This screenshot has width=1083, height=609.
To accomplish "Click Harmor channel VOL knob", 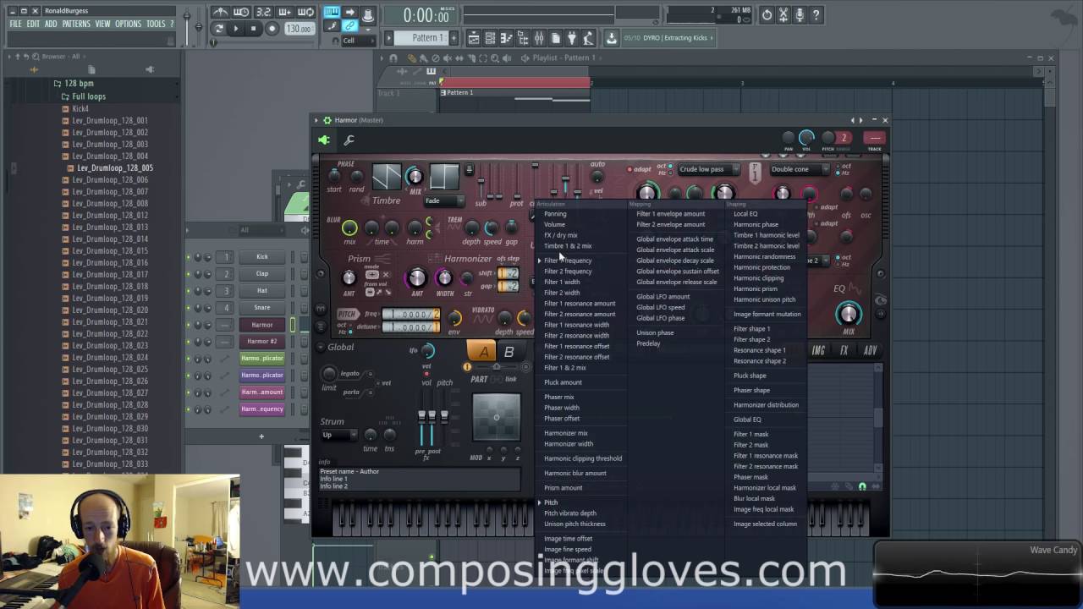I will (806, 138).
